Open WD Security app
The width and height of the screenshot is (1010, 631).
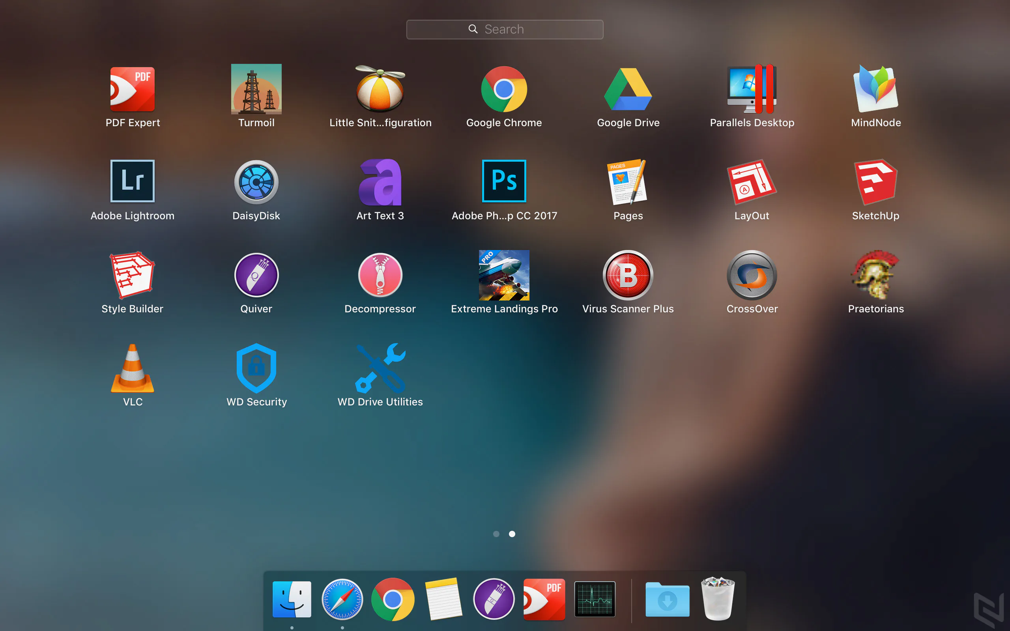point(256,368)
